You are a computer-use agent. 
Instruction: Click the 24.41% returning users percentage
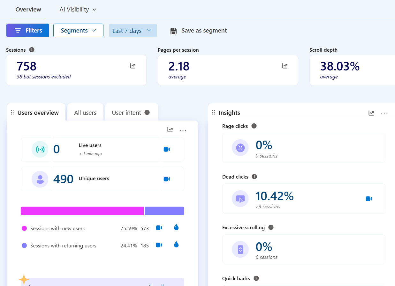[x=129, y=246]
